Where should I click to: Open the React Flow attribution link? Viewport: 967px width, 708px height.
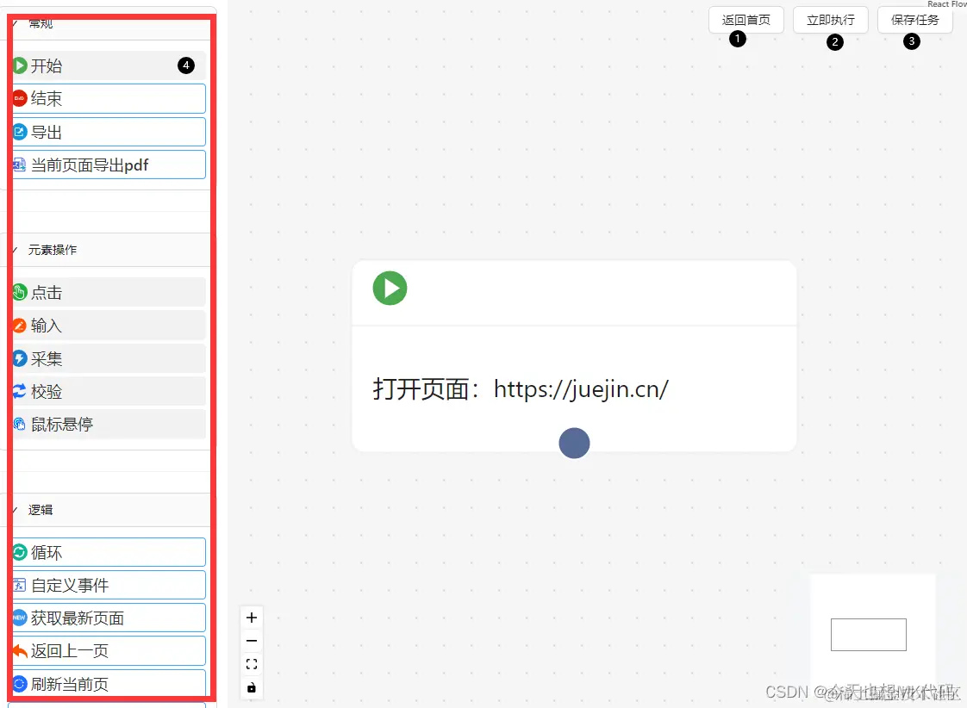tap(946, 3)
